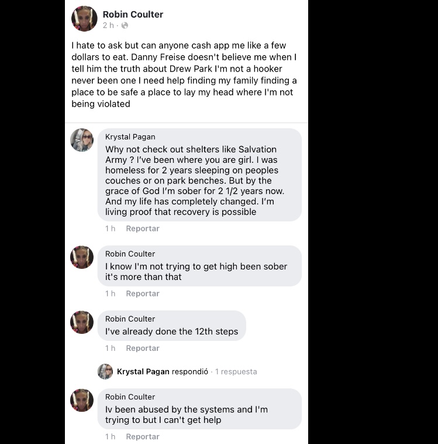Open Robin Coulter's post author profile picture
This screenshot has width=438, height=444.
pos(84,19)
